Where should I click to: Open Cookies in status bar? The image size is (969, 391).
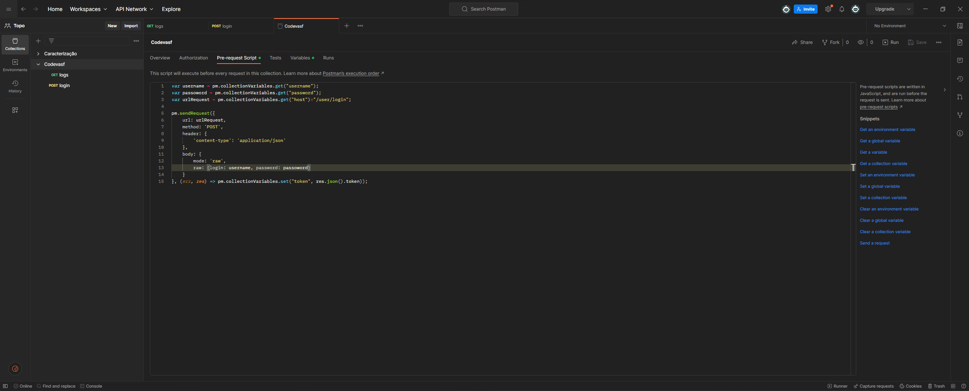[x=911, y=386]
